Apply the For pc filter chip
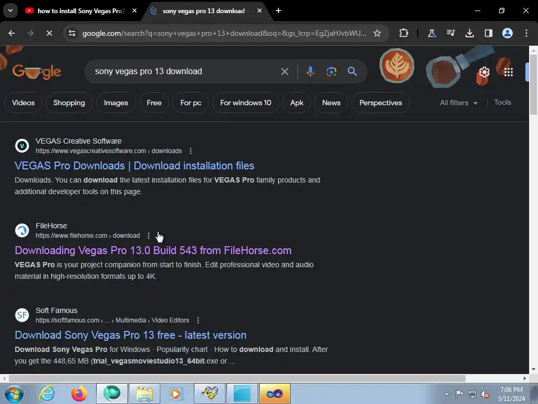 (191, 103)
